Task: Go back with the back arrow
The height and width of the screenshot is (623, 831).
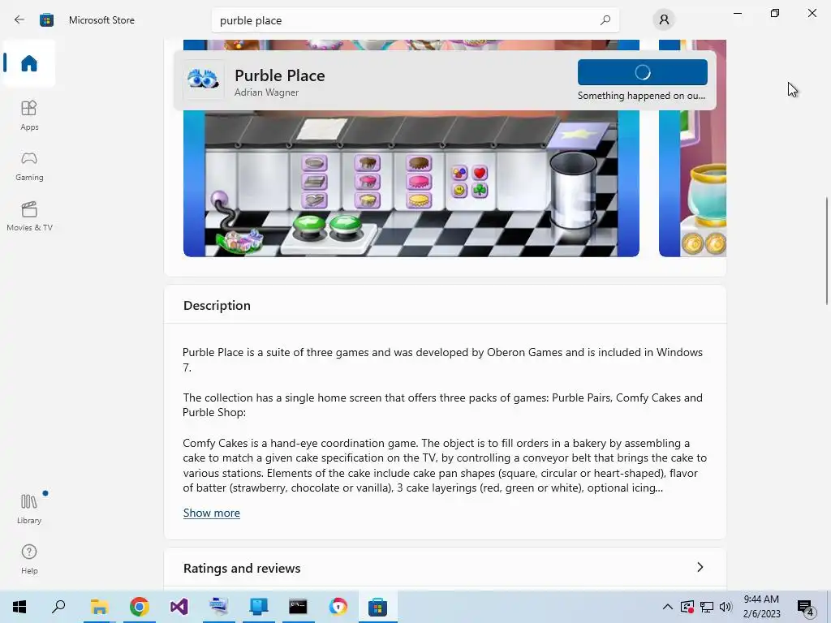Action: pyautogui.click(x=19, y=20)
